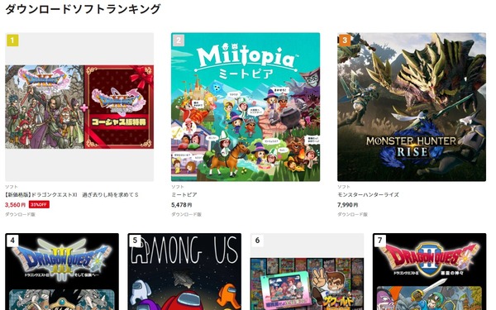This screenshot has width=496, height=310.
Task: Open the Miitopia game cover
Action: (x=246, y=107)
